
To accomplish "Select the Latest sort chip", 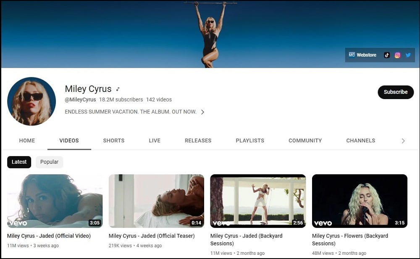I will (x=19, y=162).
